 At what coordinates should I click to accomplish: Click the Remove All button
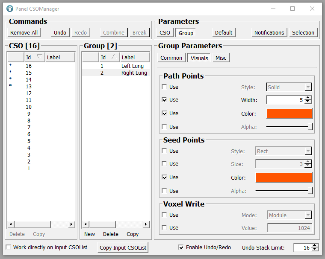click(24, 33)
